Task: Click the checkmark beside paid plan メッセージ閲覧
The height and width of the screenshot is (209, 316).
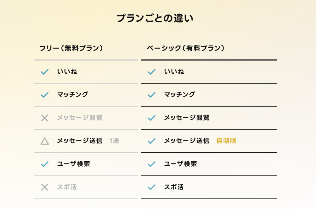Action: pyautogui.click(x=152, y=118)
